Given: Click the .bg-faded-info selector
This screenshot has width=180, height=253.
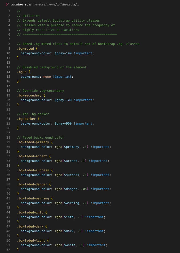Looking at the screenshot, I should point(30,212).
